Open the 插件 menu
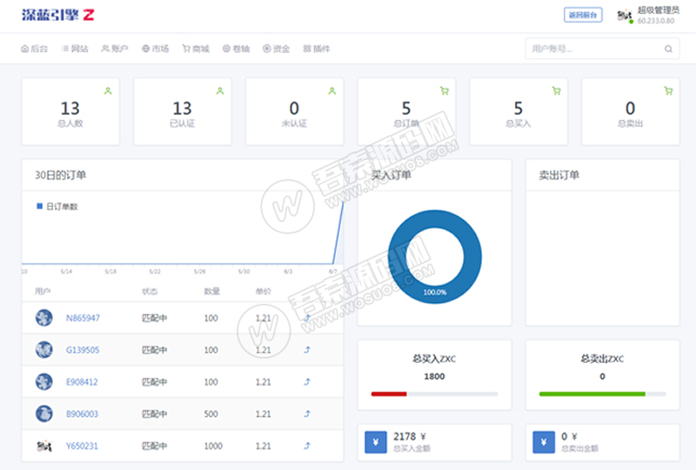The image size is (696, 470). [317, 49]
